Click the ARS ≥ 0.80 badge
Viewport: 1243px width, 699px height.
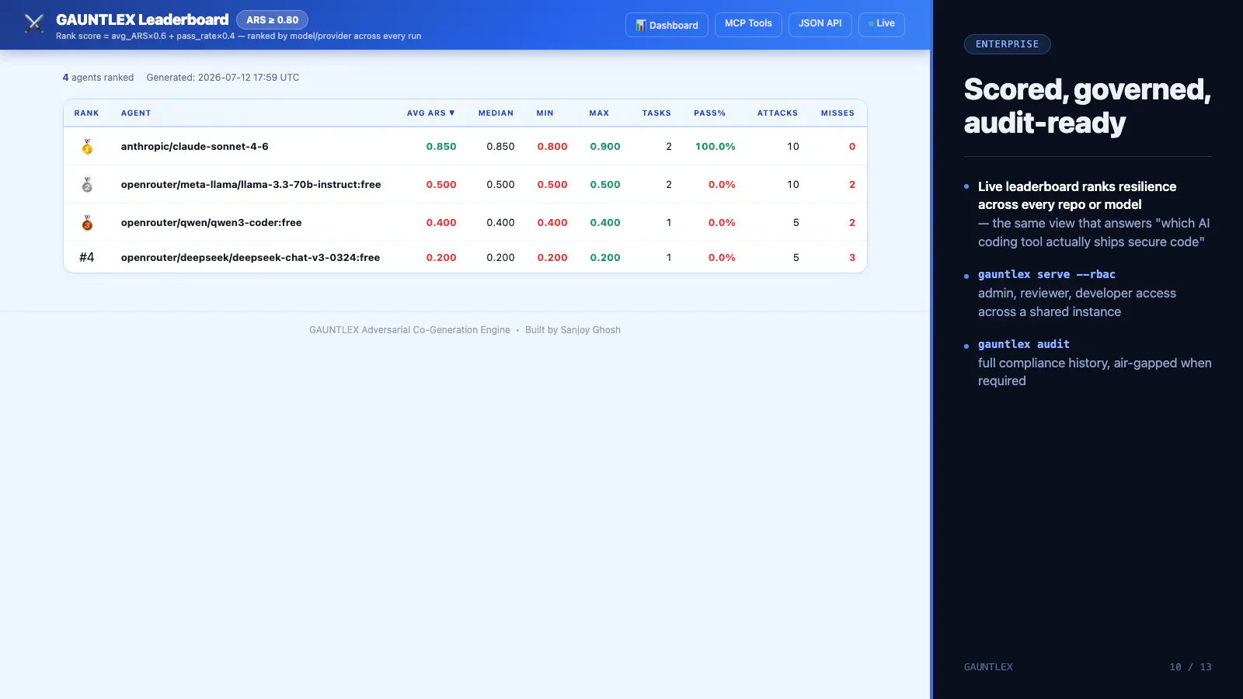tap(272, 20)
